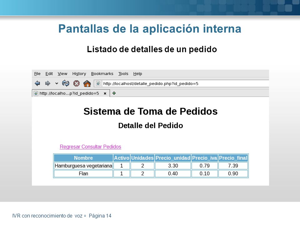
Task: Open the File menu
Action: 37,74
